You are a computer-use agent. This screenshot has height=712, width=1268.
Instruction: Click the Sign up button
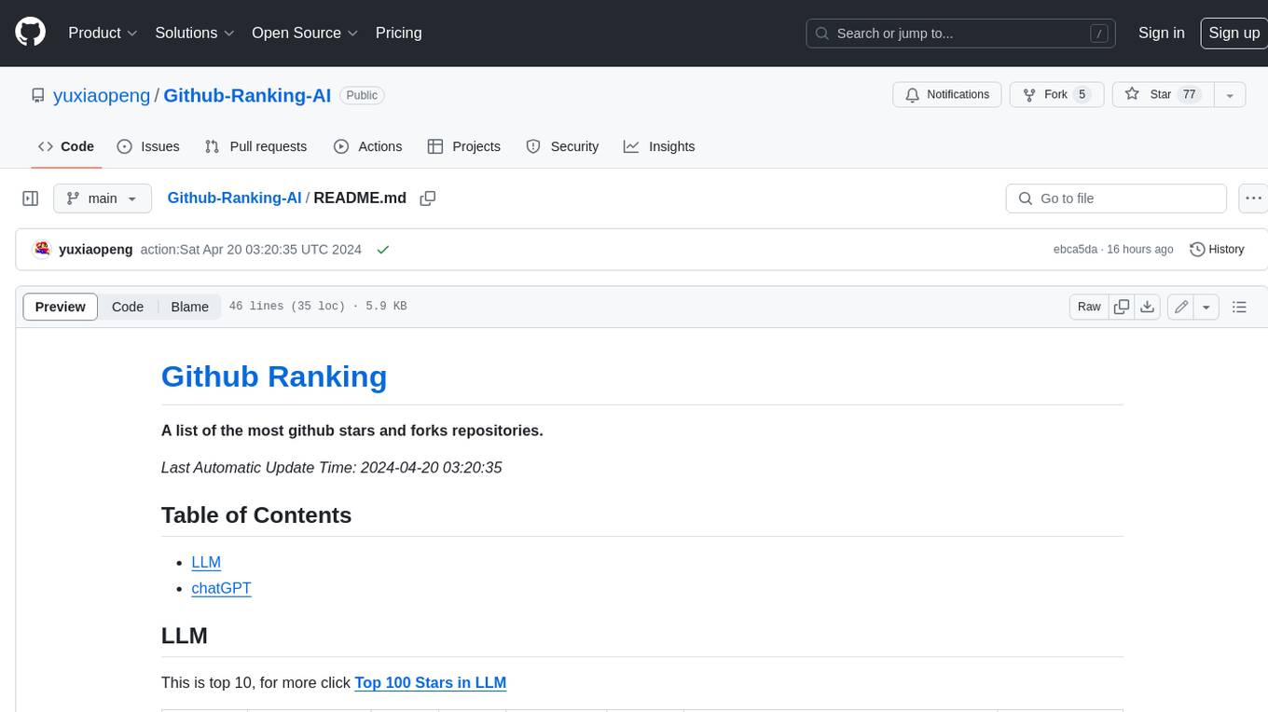1234,33
